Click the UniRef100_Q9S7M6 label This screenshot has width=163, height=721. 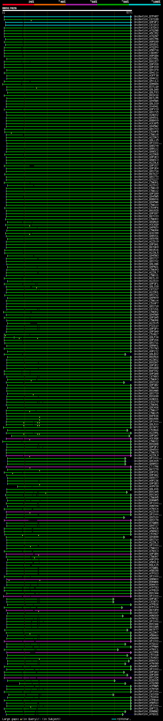[x=146, y=39]
